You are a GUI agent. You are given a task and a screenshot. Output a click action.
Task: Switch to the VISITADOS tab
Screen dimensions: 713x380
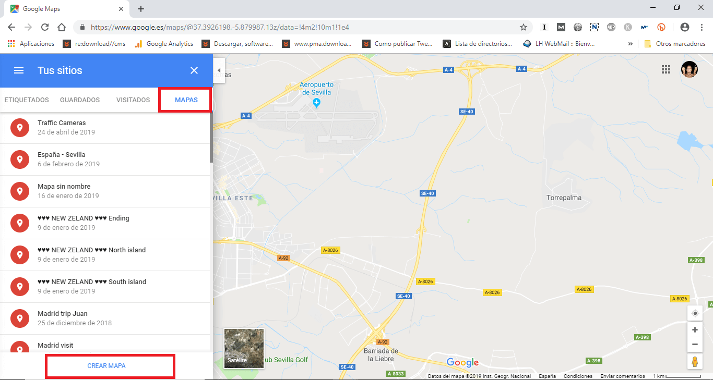coord(133,100)
